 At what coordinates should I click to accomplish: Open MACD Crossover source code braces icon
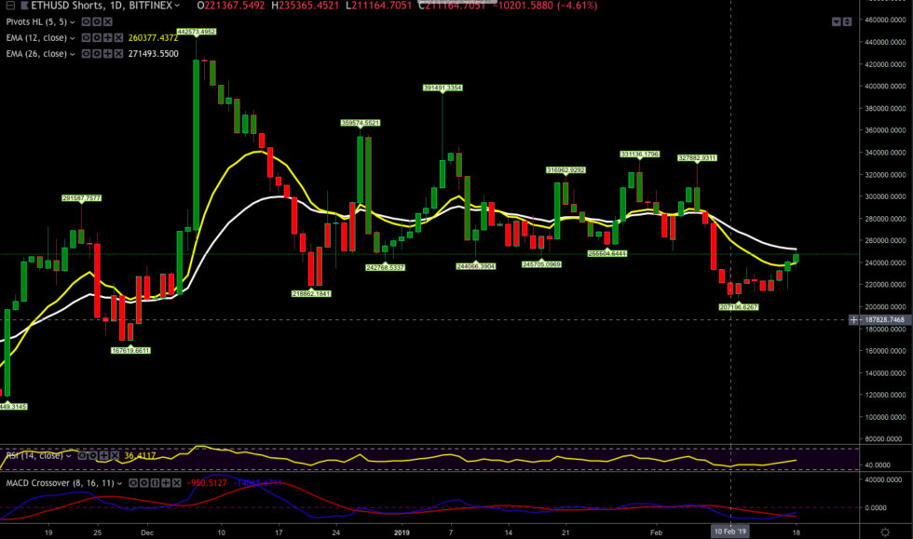click(x=155, y=483)
